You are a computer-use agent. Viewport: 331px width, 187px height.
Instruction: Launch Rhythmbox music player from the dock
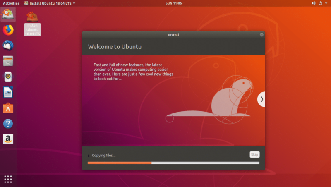coord(8,77)
